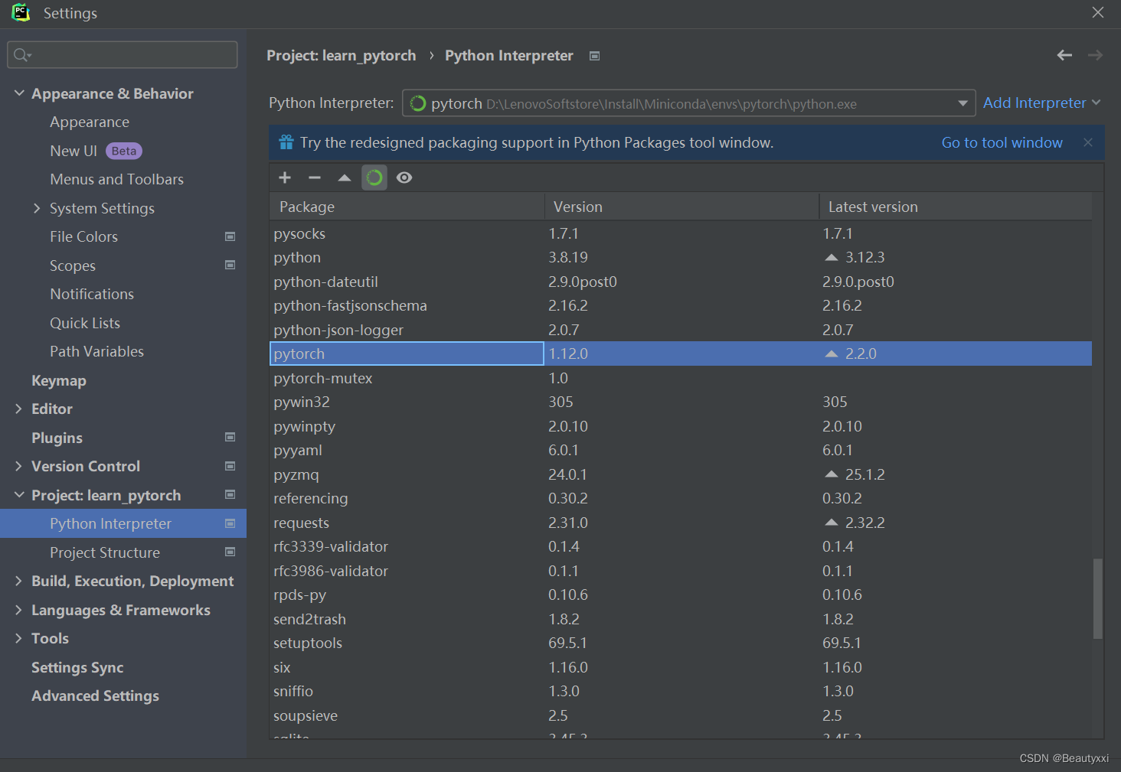Collapse Appearance & Behavior section

(x=19, y=93)
